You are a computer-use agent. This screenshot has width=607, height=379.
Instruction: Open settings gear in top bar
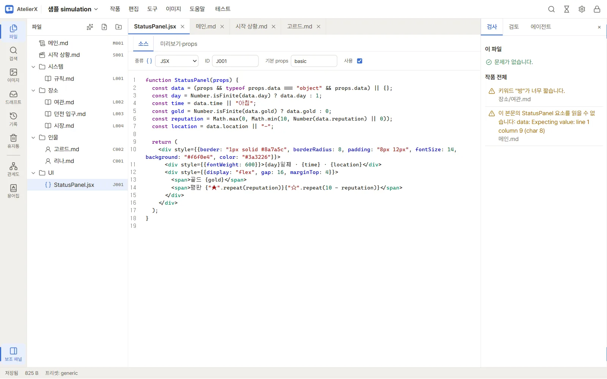point(582,9)
